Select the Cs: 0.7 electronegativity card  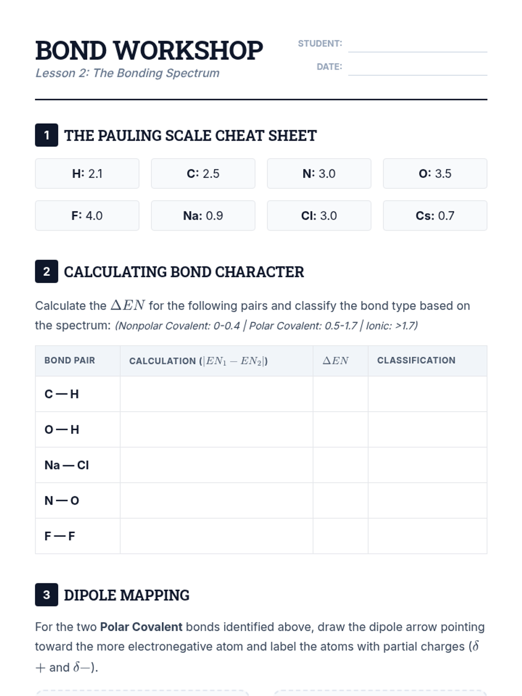[435, 215]
